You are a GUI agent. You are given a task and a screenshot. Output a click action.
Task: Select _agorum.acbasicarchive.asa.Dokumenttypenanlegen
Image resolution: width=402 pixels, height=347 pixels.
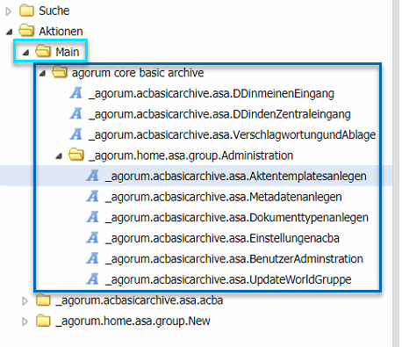click(x=237, y=218)
